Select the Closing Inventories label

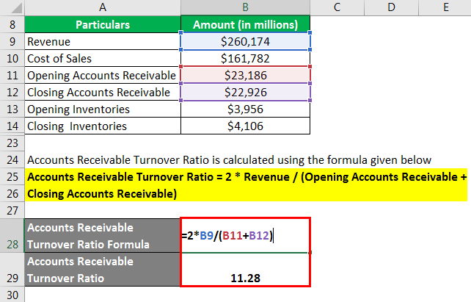tap(103, 126)
